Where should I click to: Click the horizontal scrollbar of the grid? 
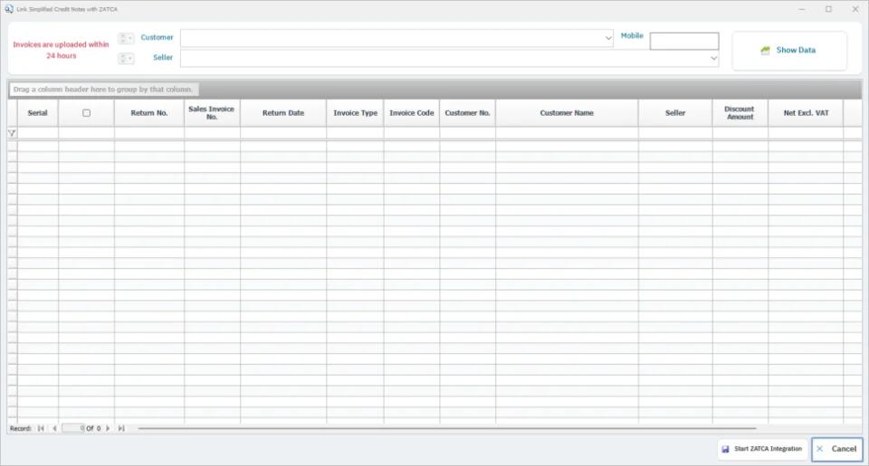coord(446,428)
